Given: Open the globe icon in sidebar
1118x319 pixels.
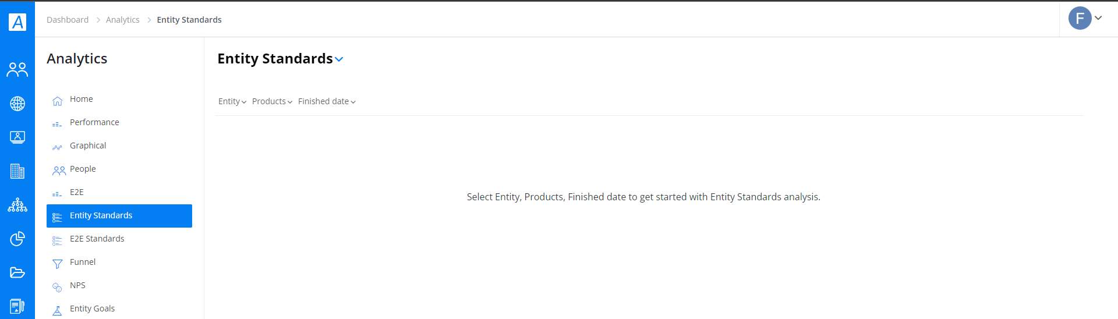Looking at the screenshot, I should [x=17, y=104].
